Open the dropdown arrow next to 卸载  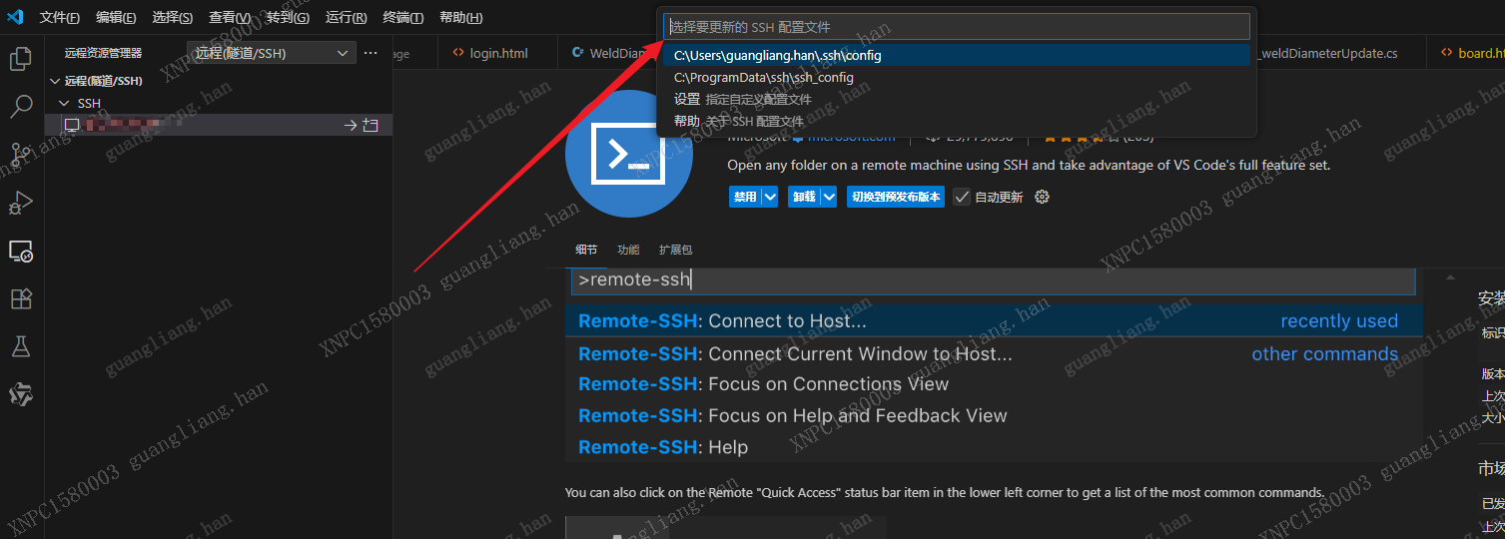(829, 197)
